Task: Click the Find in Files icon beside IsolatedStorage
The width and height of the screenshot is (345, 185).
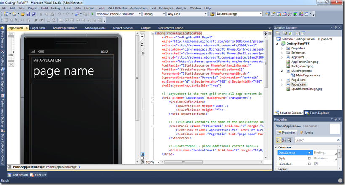Action: tap(212, 14)
